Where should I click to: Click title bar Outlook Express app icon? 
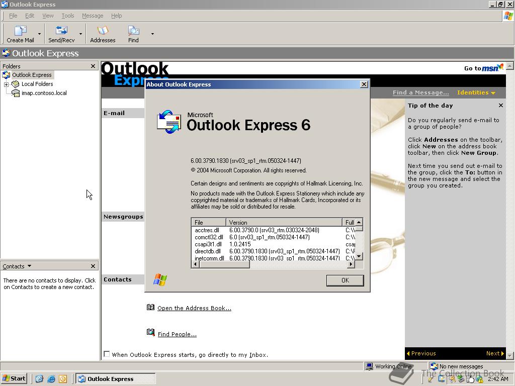5,4
